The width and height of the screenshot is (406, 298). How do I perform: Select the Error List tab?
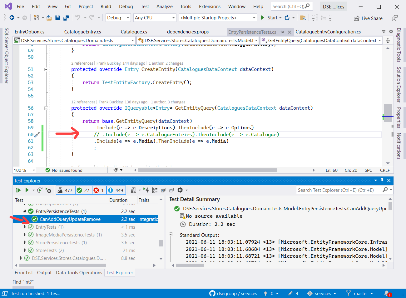[x=23, y=272]
